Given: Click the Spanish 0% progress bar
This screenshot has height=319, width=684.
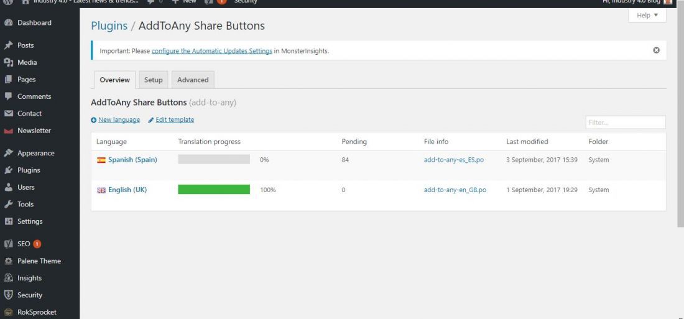Looking at the screenshot, I should coord(214,159).
